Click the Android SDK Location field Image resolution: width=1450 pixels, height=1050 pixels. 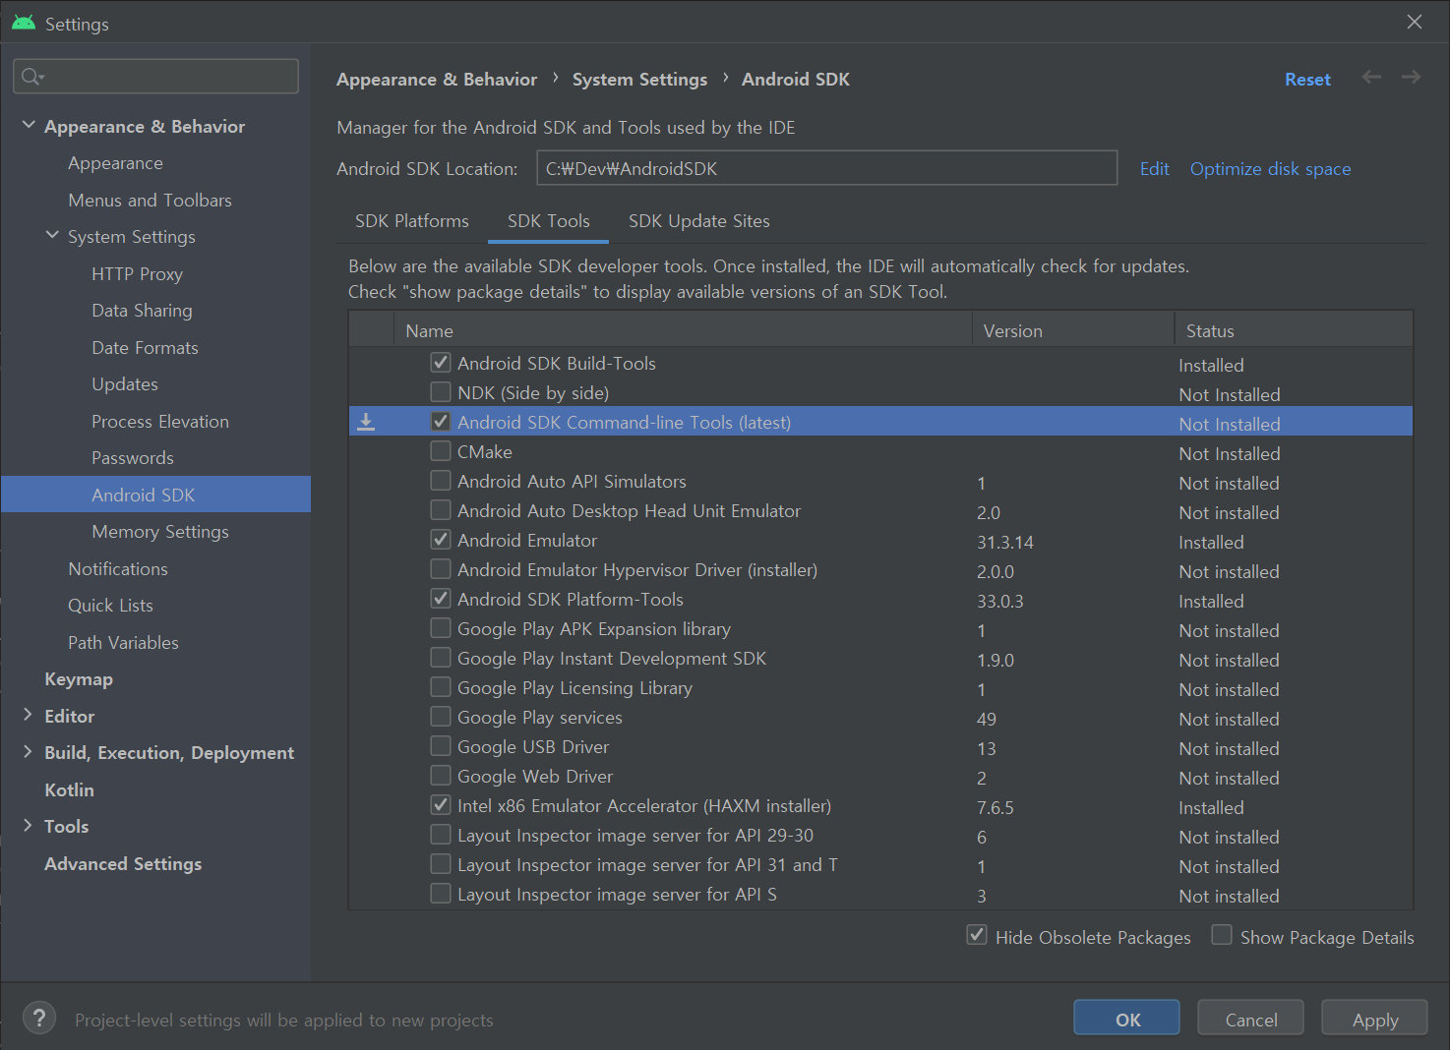point(827,168)
